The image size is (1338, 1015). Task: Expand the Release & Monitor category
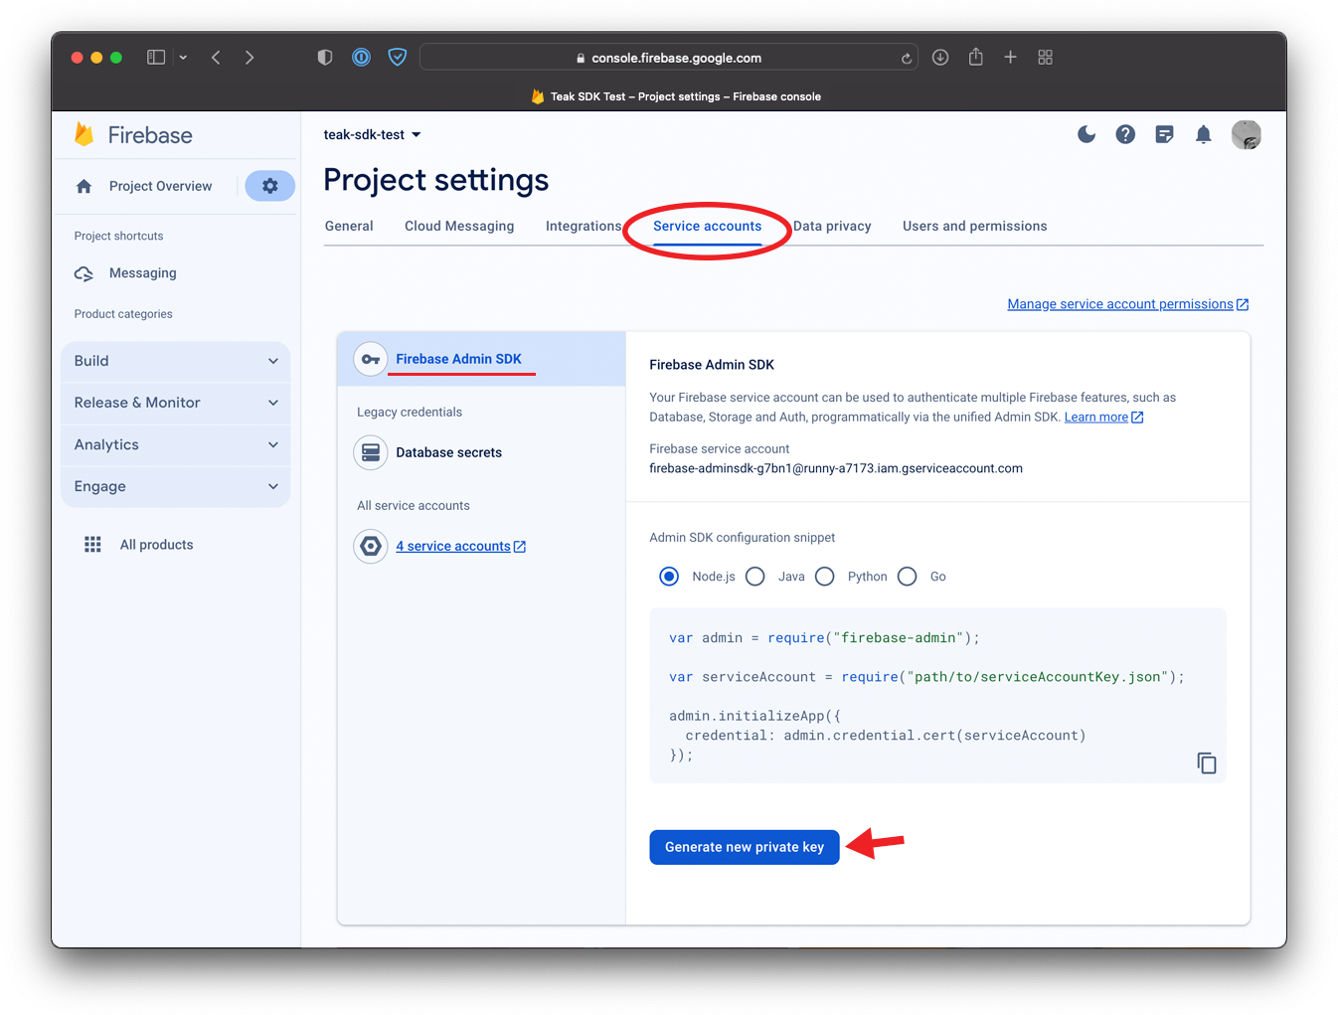click(176, 403)
